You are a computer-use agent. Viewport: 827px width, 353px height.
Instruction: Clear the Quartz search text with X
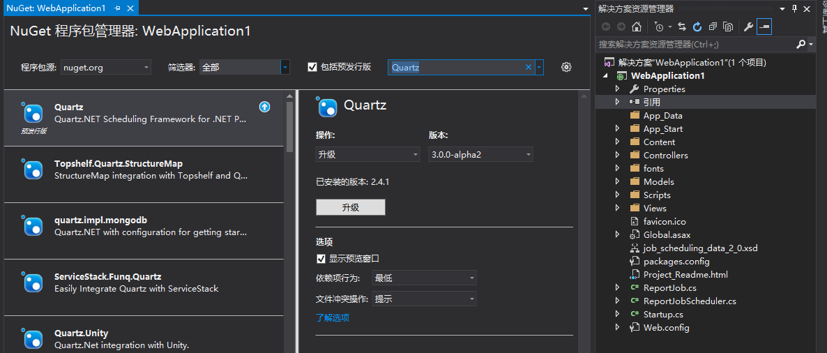(x=529, y=67)
